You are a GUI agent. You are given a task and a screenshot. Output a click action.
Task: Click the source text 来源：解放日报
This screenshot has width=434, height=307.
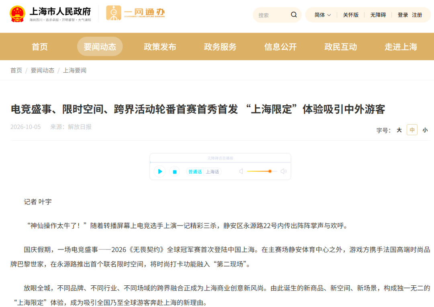coord(71,127)
